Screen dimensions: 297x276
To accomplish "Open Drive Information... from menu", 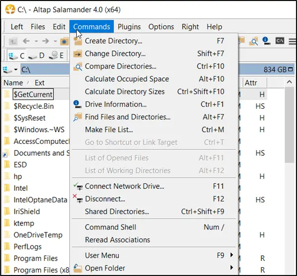I will pos(154,104).
